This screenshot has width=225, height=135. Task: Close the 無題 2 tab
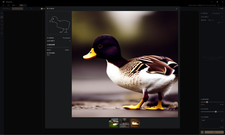25,5
